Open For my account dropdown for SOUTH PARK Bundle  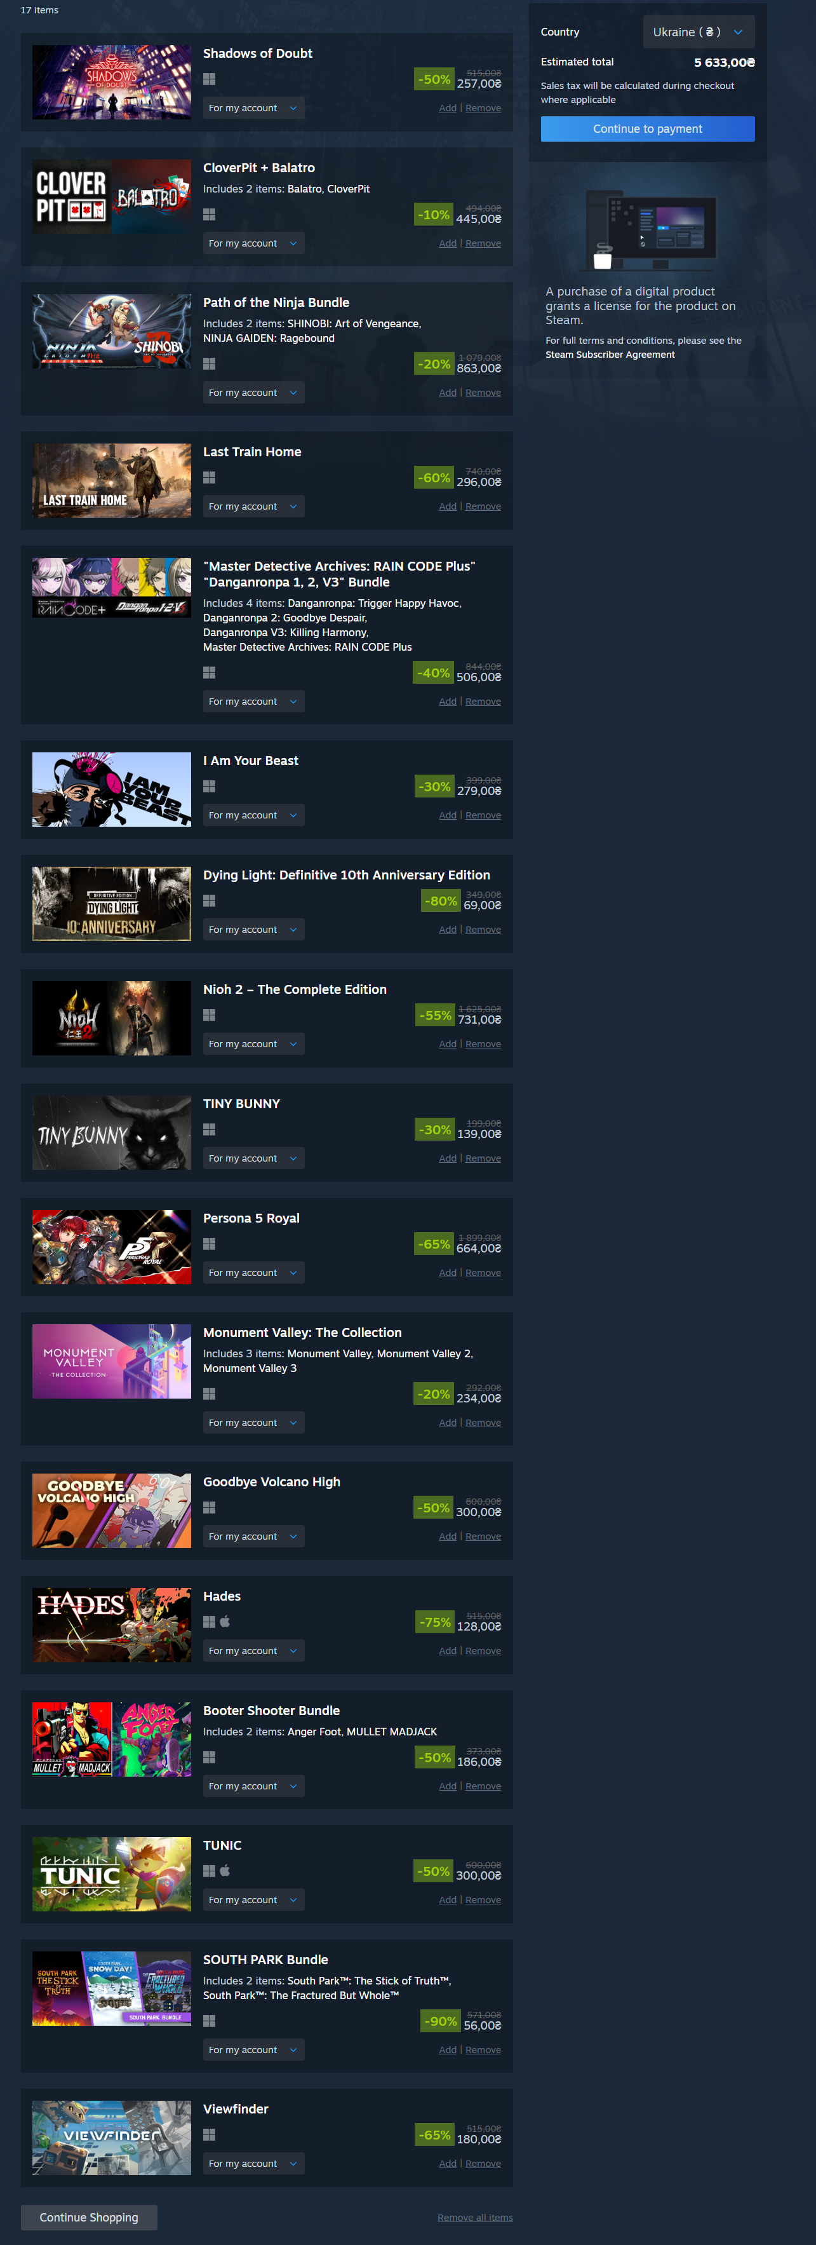[x=253, y=2050]
